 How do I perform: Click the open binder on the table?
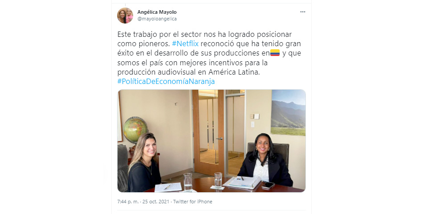click(242, 182)
